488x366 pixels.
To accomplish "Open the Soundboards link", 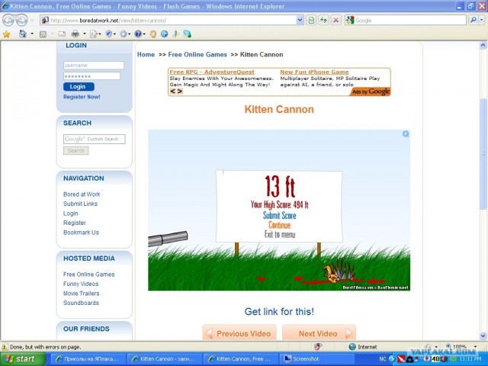I will 81,303.
